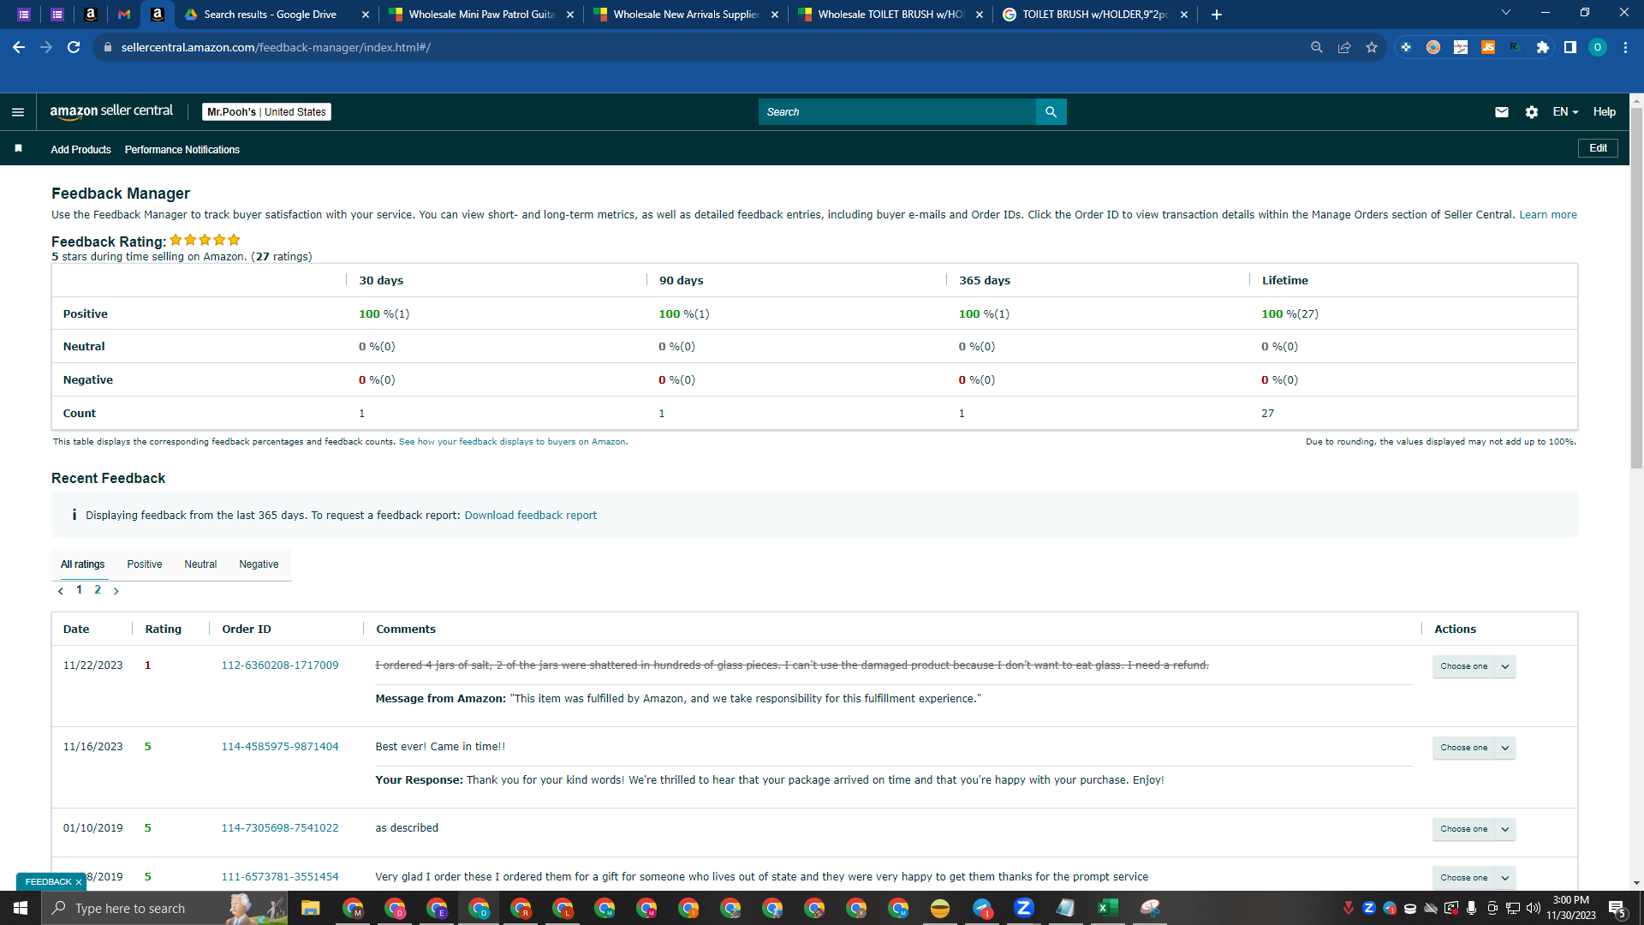Viewport: 1644px width, 925px height.
Task: Click Download feedback report link
Action: click(x=530, y=516)
